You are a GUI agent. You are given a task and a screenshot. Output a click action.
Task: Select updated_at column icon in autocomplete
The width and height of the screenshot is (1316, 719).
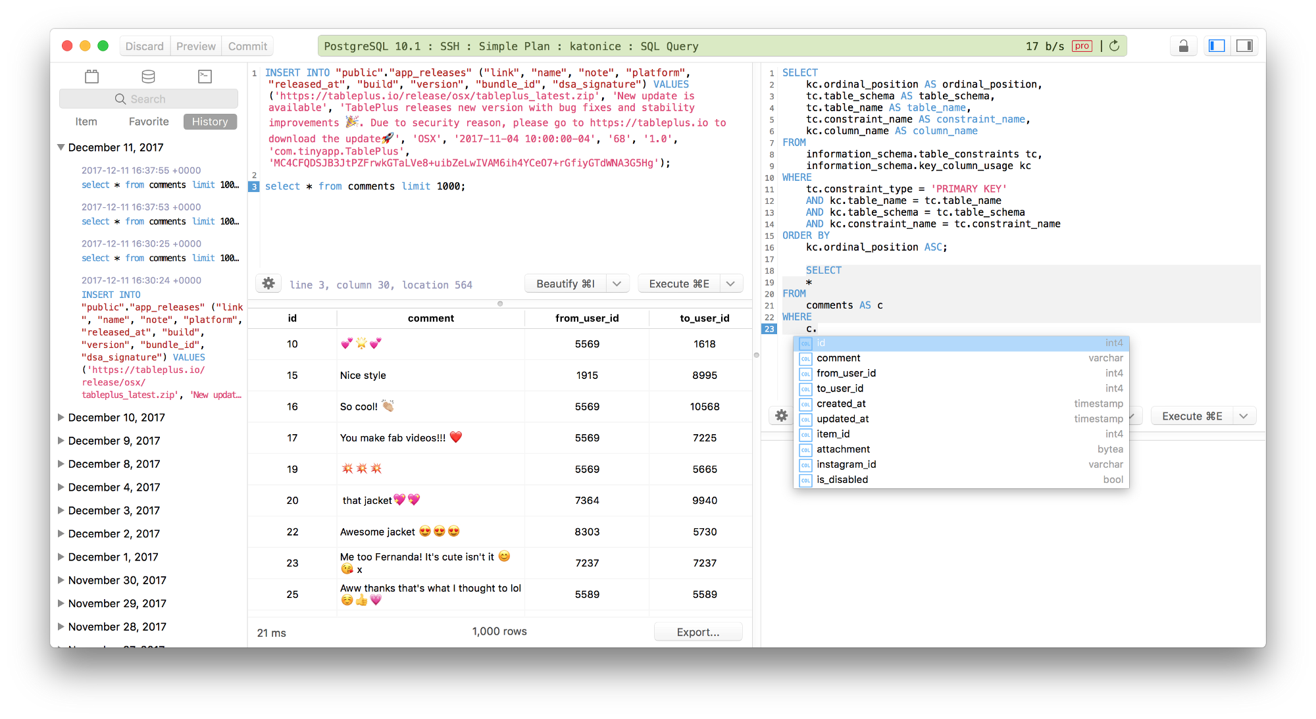click(x=805, y=419)
